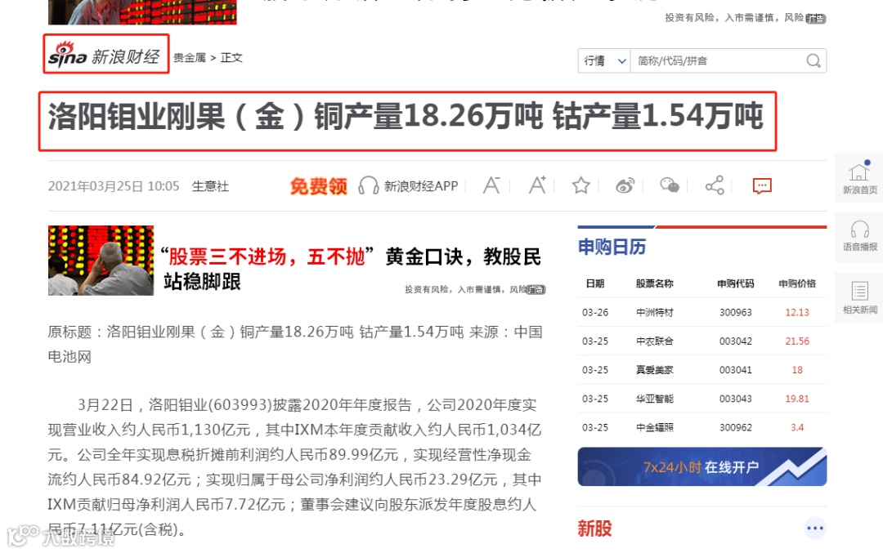Click subscription code 003042

point(736,341)
